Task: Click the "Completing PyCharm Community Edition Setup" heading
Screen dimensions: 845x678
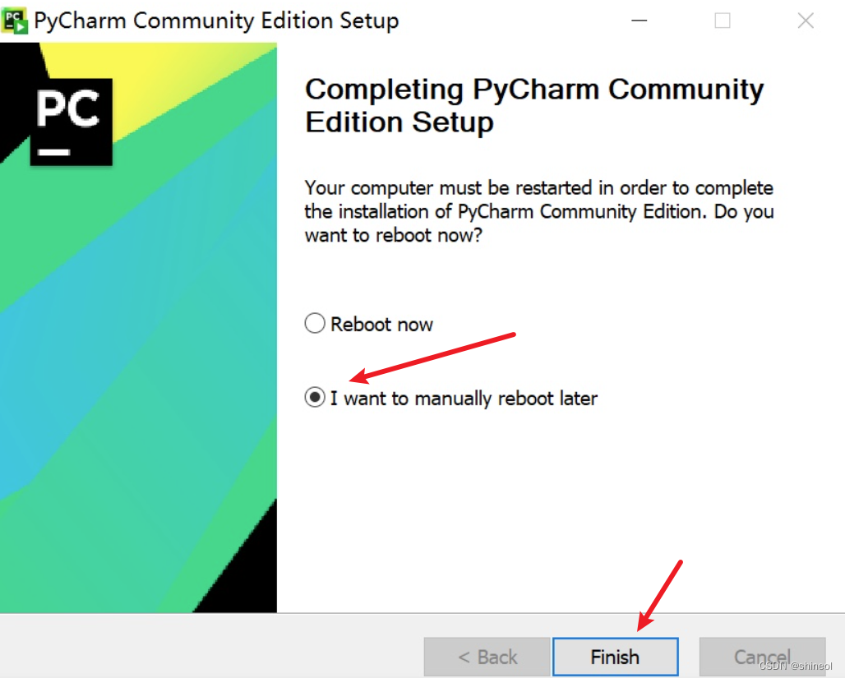Action: (534, 105)
